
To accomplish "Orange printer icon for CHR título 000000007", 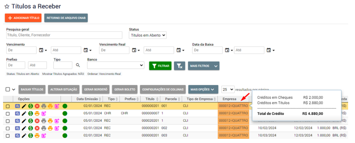I will 37,113.
